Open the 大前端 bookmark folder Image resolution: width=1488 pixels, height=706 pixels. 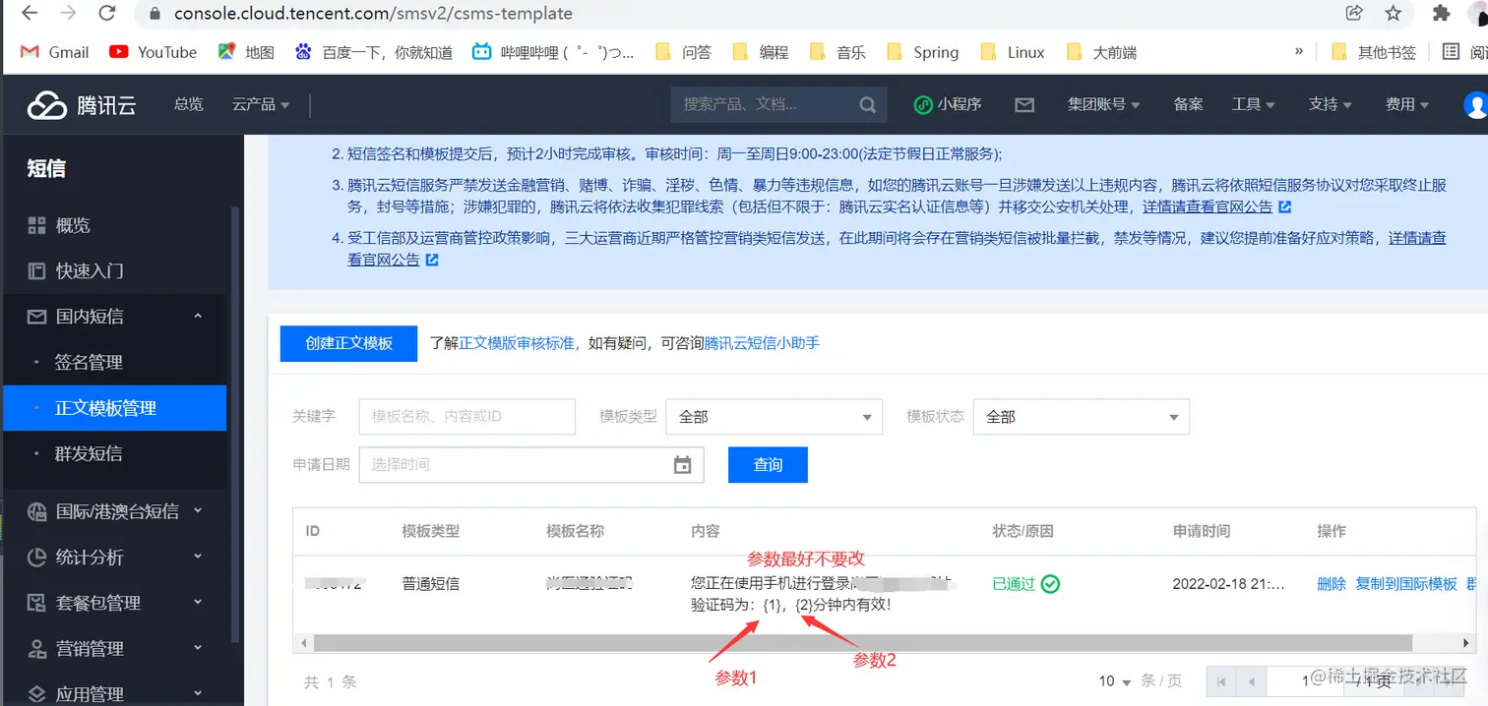[1102, 52]
